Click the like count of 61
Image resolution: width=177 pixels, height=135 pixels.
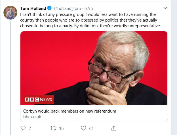pos(91,128)
